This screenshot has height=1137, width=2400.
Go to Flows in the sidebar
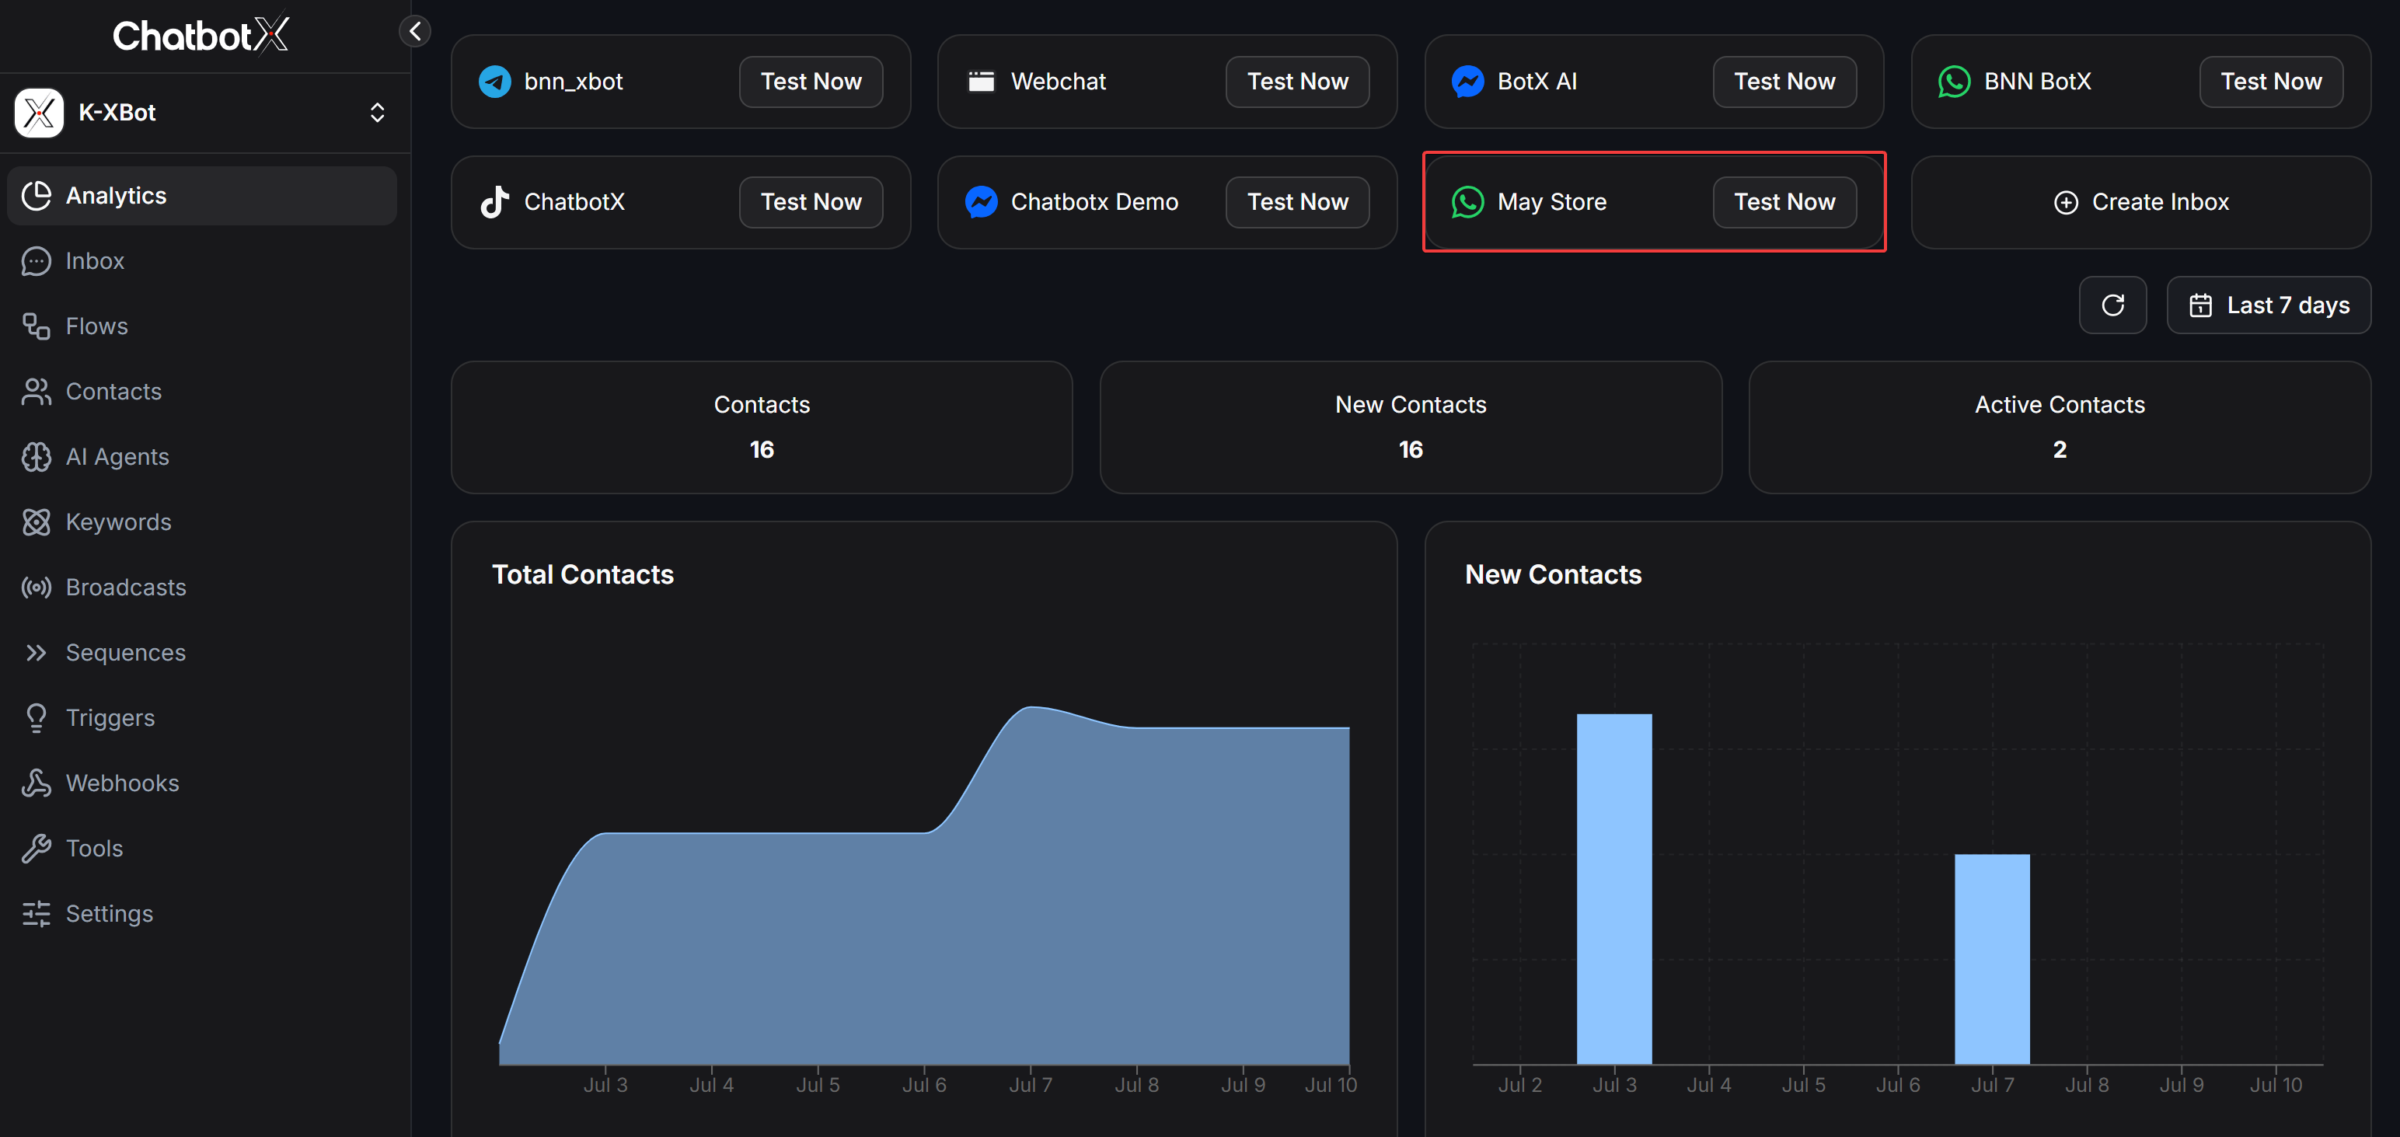coord(202,326)
